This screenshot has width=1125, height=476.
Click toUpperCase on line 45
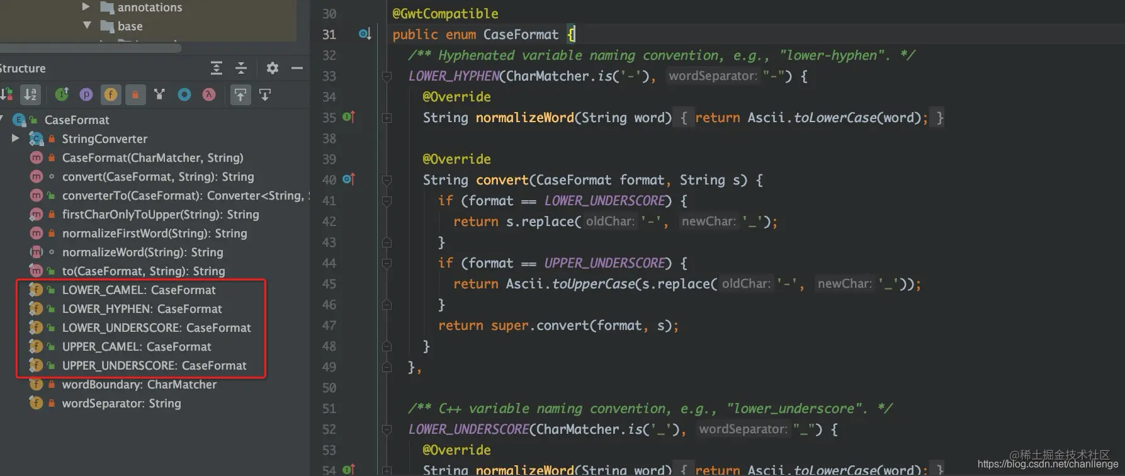(x=594, y=283)
